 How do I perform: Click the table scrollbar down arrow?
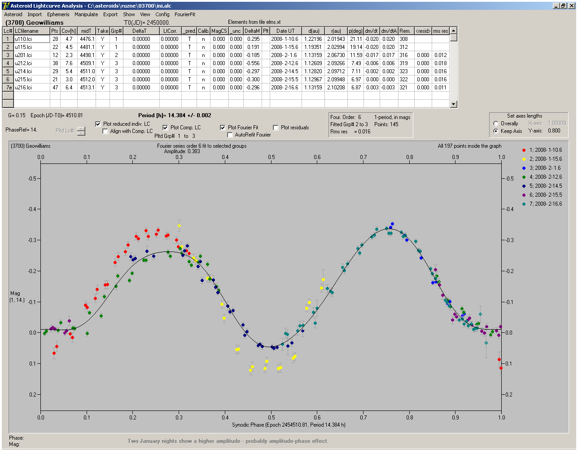pos(454,104)
